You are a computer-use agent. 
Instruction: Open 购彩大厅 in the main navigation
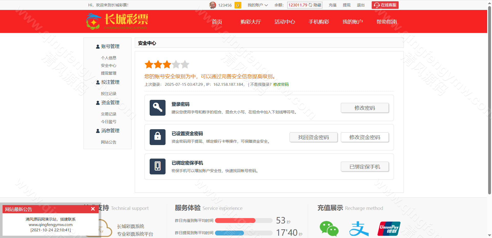click(251, 22)
